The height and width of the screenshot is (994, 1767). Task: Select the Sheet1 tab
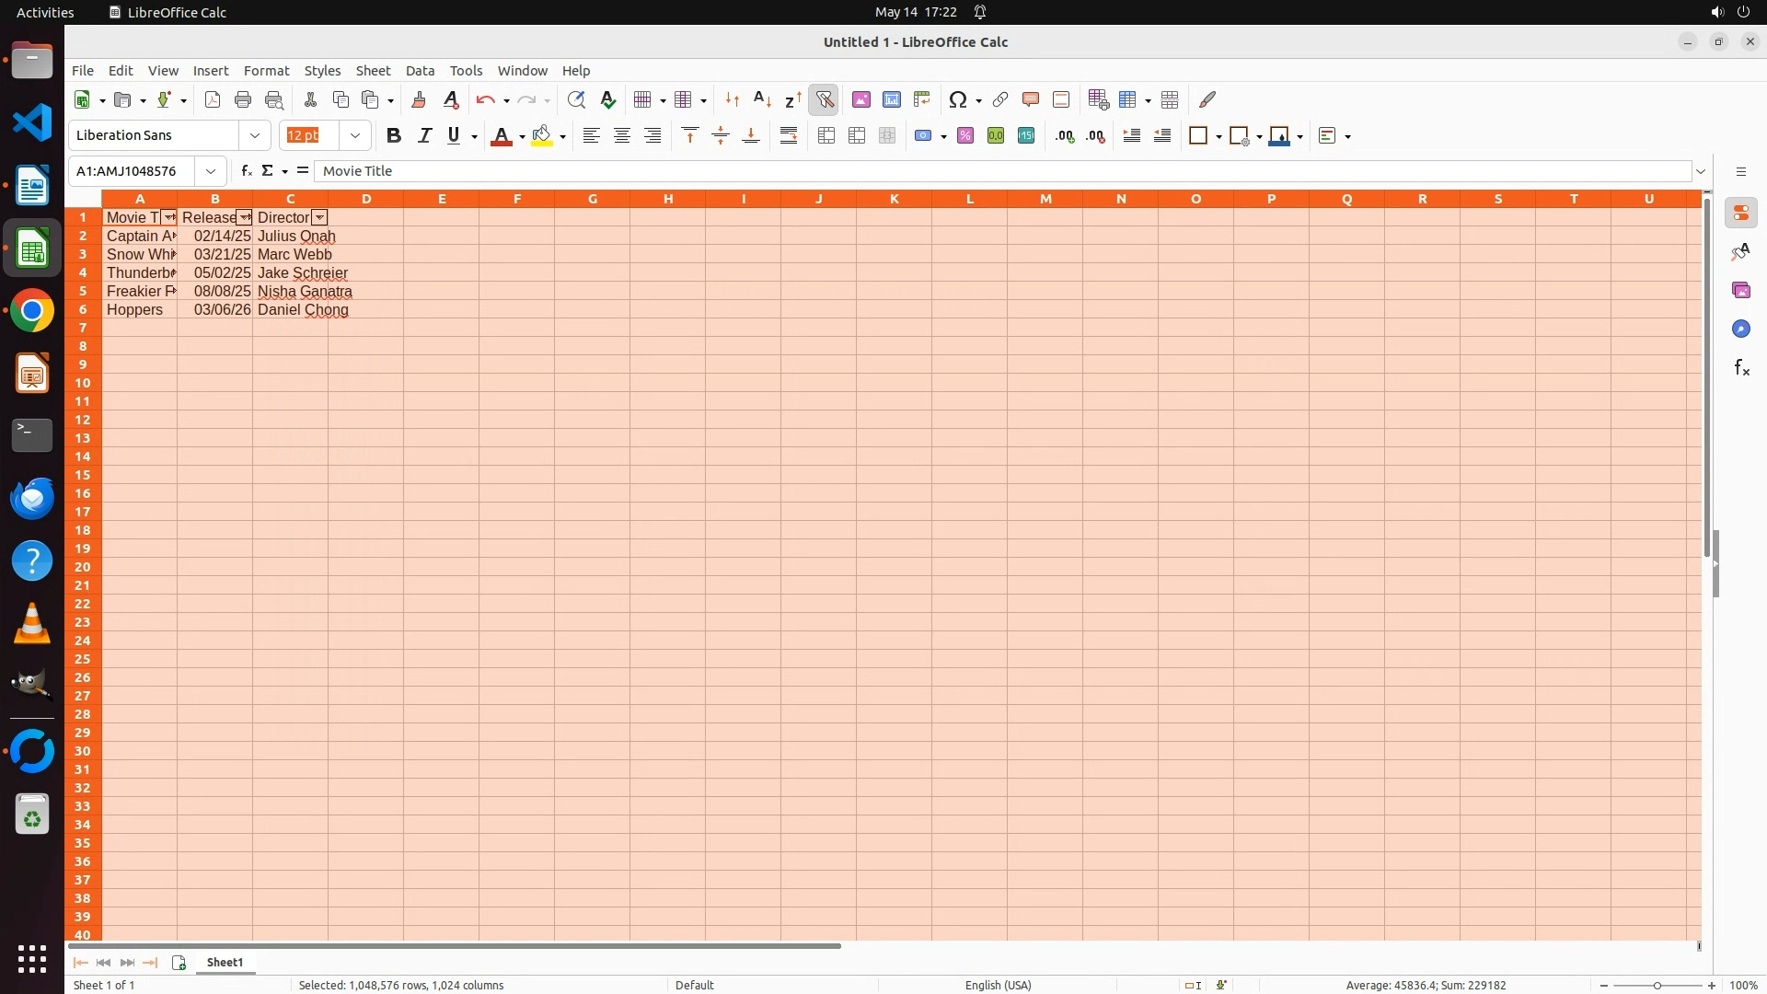point(225,962)
